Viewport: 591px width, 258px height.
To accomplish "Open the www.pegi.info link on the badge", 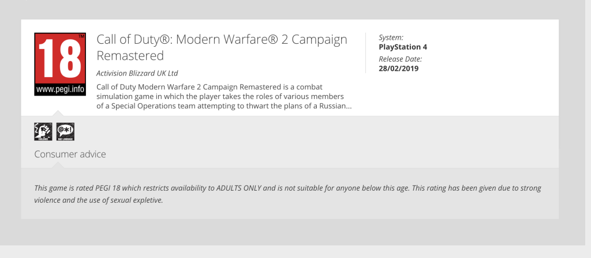I will [60, 90].
